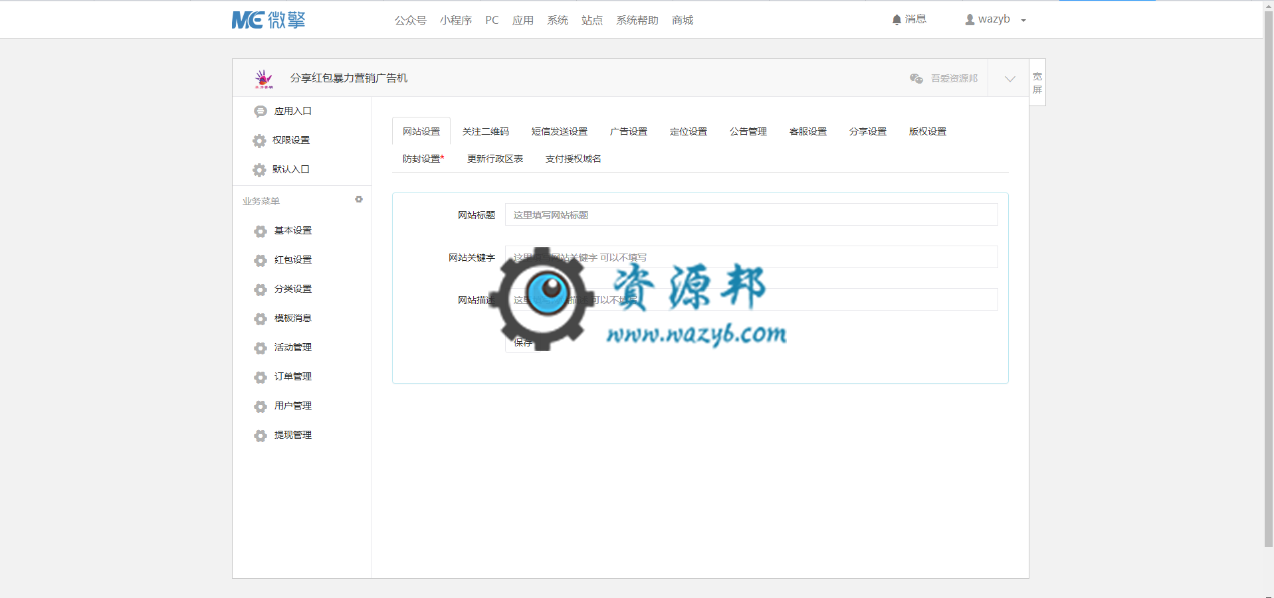Click the gear icon for 订单管理
1274x598 pixels.
[x=261, y=377]
